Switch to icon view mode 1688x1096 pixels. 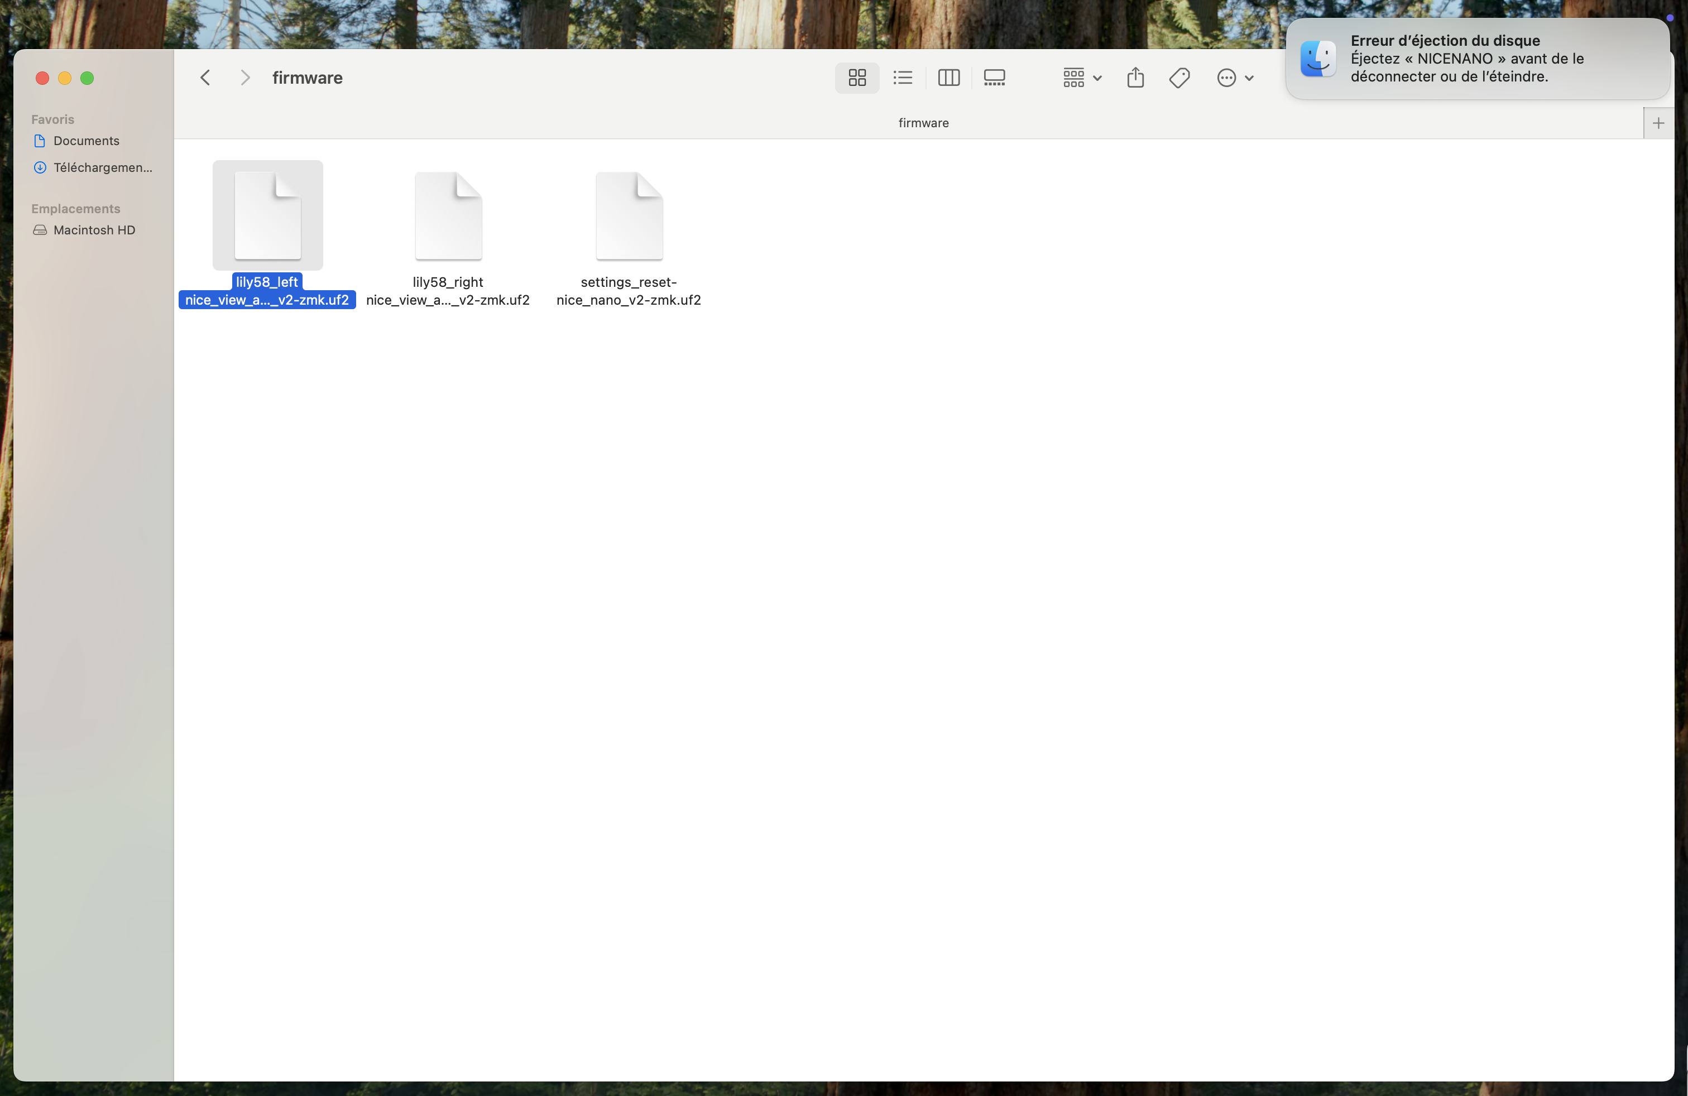(x=857, y=78)
